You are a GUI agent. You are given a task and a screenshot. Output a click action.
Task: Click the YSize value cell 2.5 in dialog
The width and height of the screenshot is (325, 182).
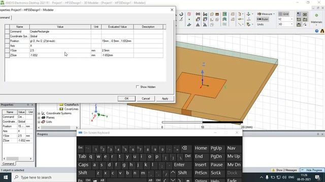(60, 51)
